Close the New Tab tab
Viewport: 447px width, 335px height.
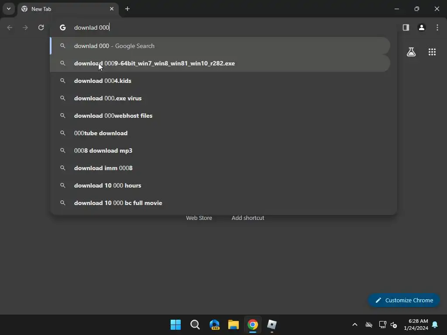(x=112, y=9)
